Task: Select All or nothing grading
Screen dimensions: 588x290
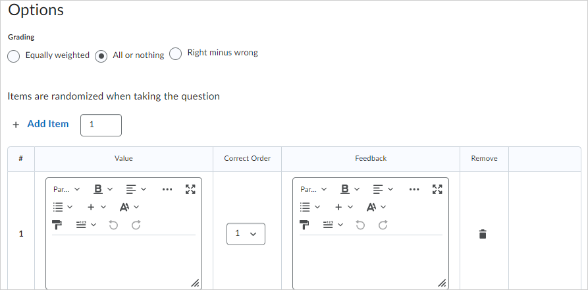Action: (x=101, y=56)
